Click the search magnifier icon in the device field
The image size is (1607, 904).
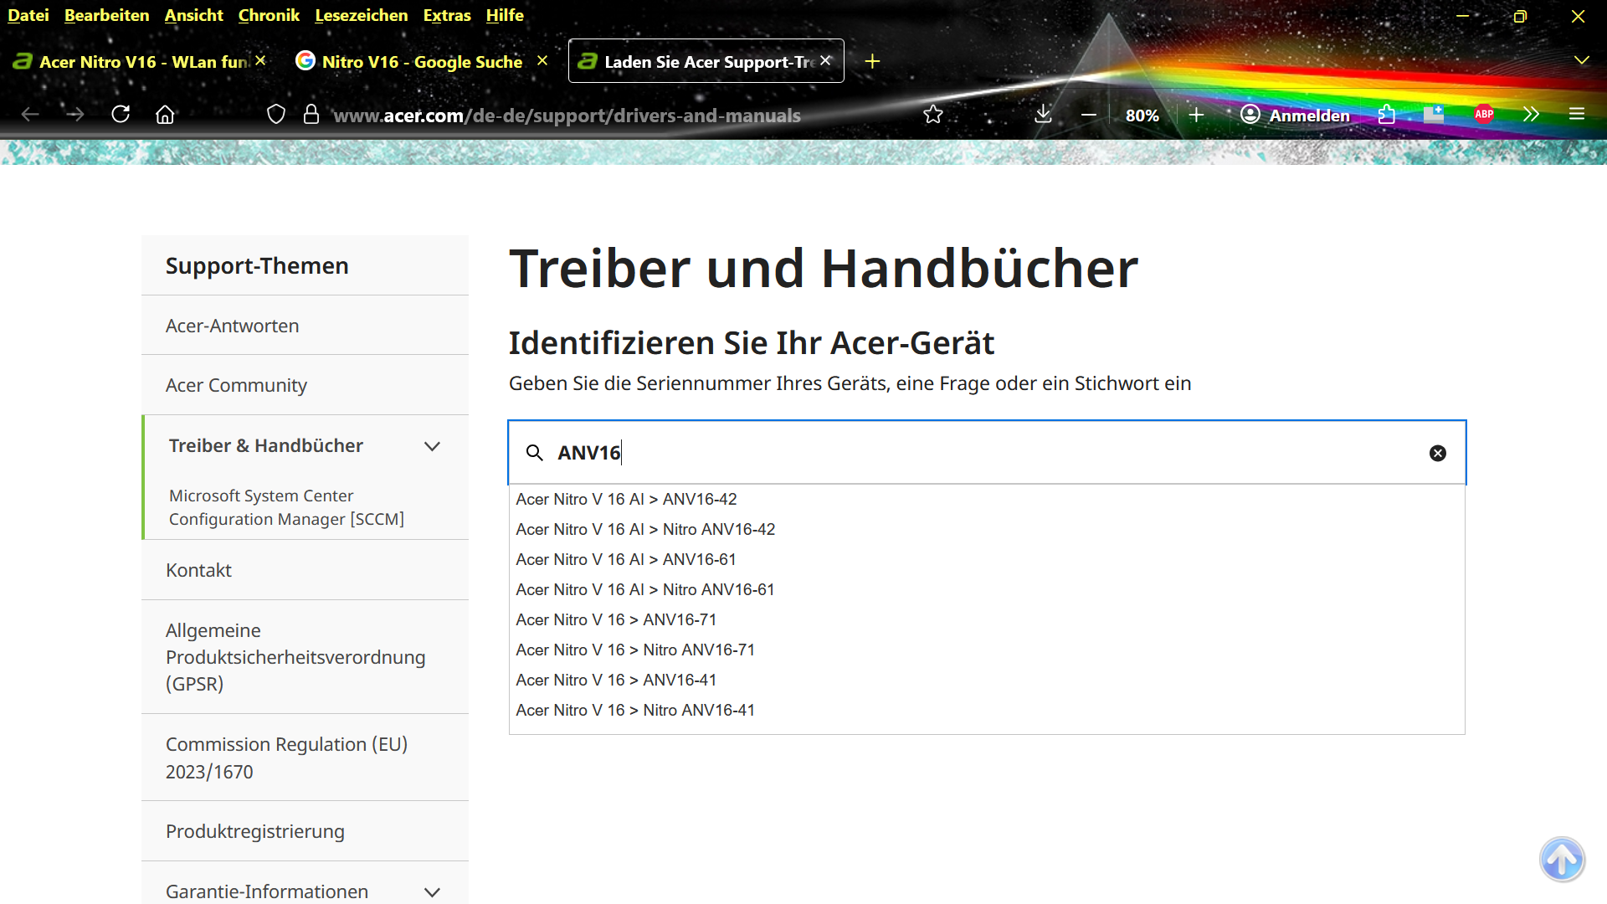point(534,453)
